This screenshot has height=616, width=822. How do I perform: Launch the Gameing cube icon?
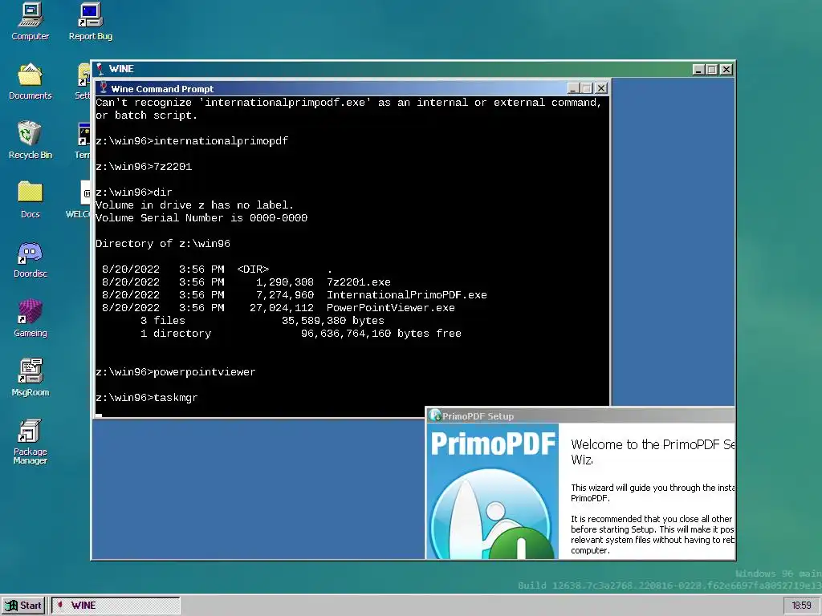coord(31,318)
